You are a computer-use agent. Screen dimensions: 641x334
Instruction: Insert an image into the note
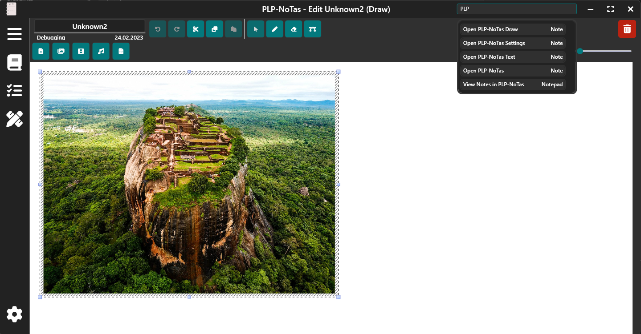(x=61, y=51)
